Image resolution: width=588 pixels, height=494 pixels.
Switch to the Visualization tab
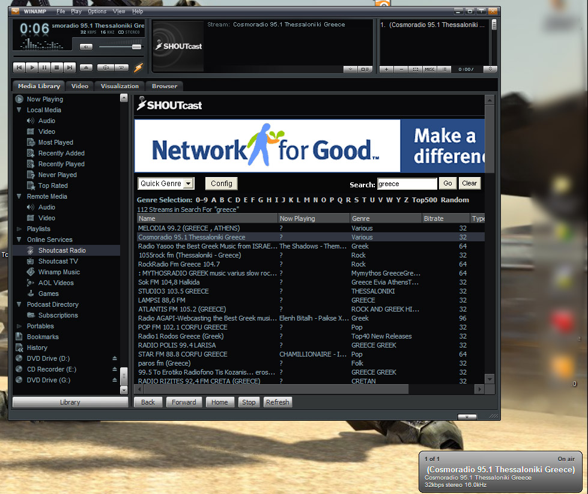[120, 86]
